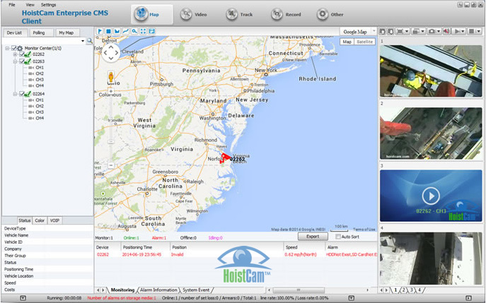The image size is (486, 303).
Task: Zoom in the map with plus button
Action: [x=110, y=91]
